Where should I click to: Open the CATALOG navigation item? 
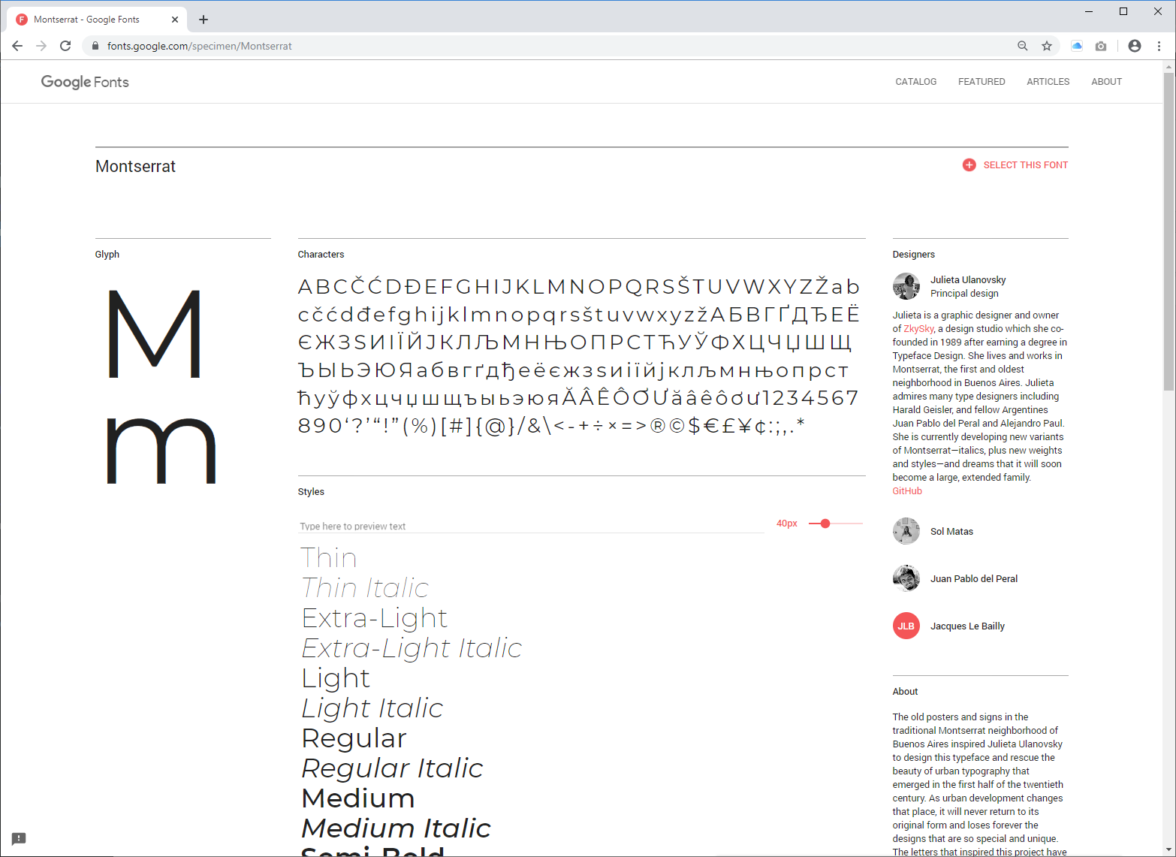point(916,82)
